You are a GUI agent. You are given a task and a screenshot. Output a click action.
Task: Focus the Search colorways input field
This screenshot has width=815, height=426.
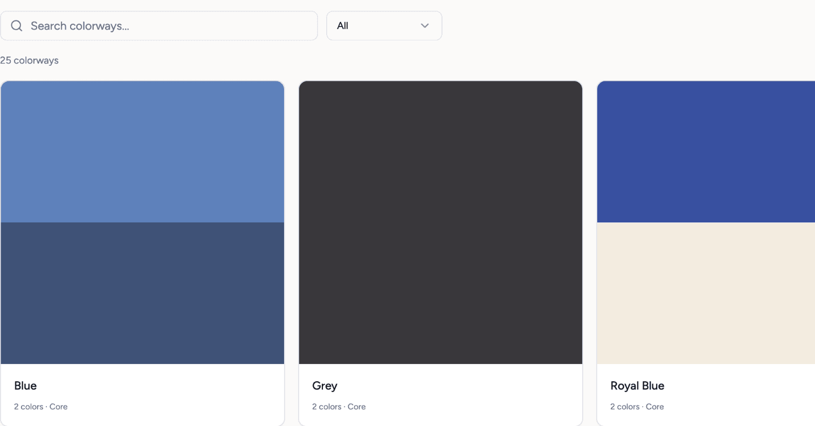[x=159, y=26]
